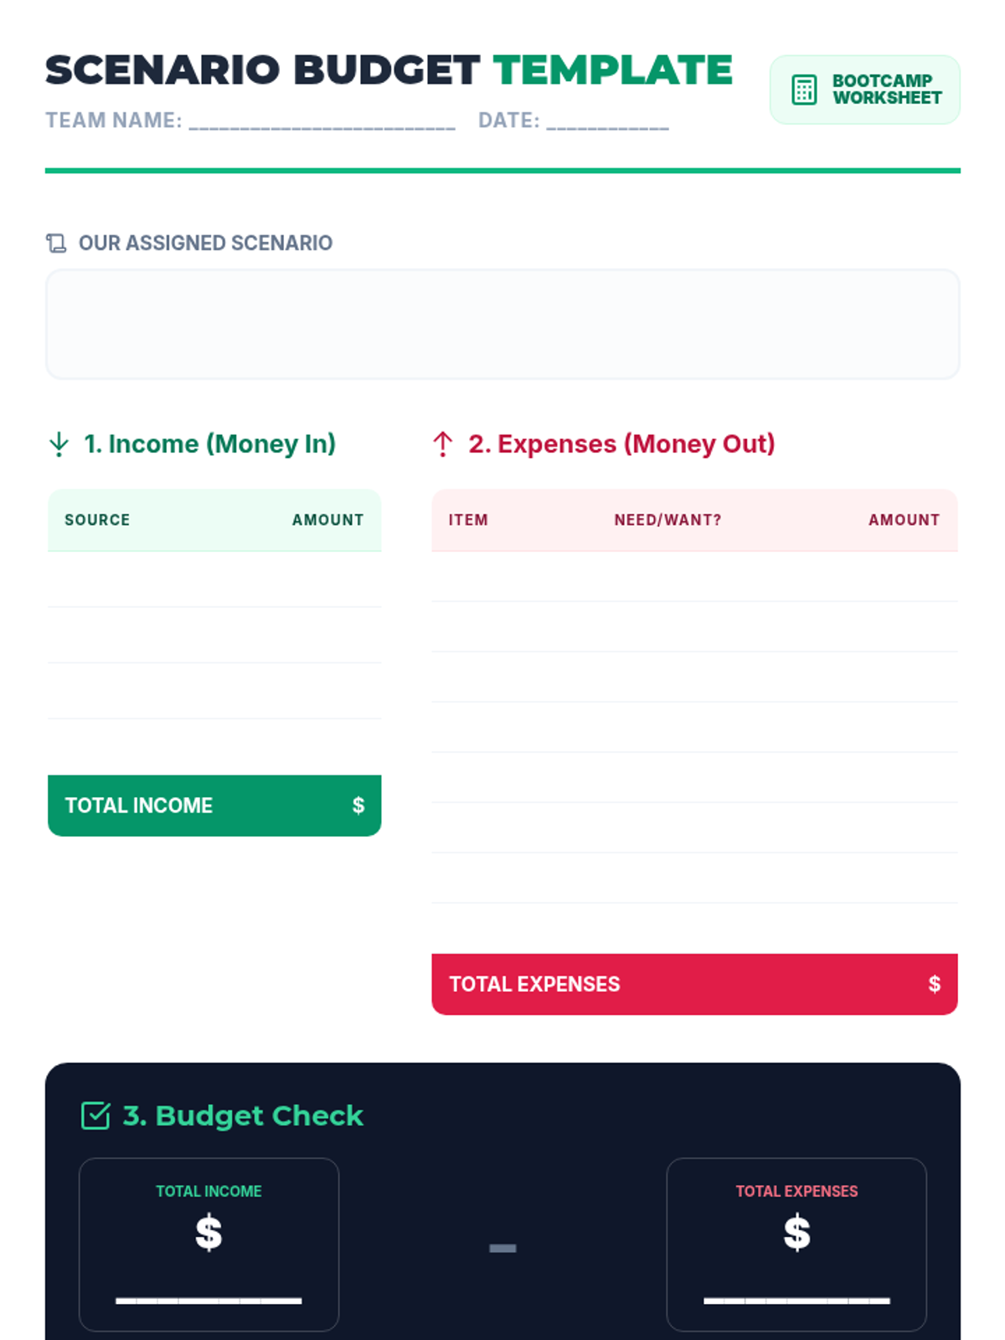This screenshot has height=1340, width=1005.
Task: Click the red Total Expenses bar
Action: coord(694,984)
